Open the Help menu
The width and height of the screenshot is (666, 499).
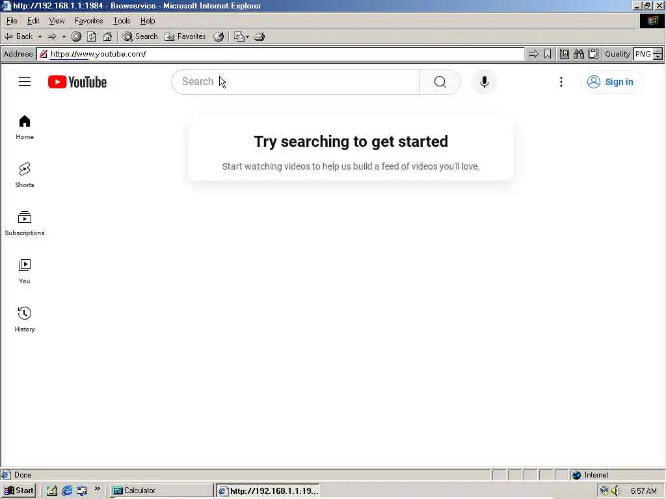tap(148, 21)
